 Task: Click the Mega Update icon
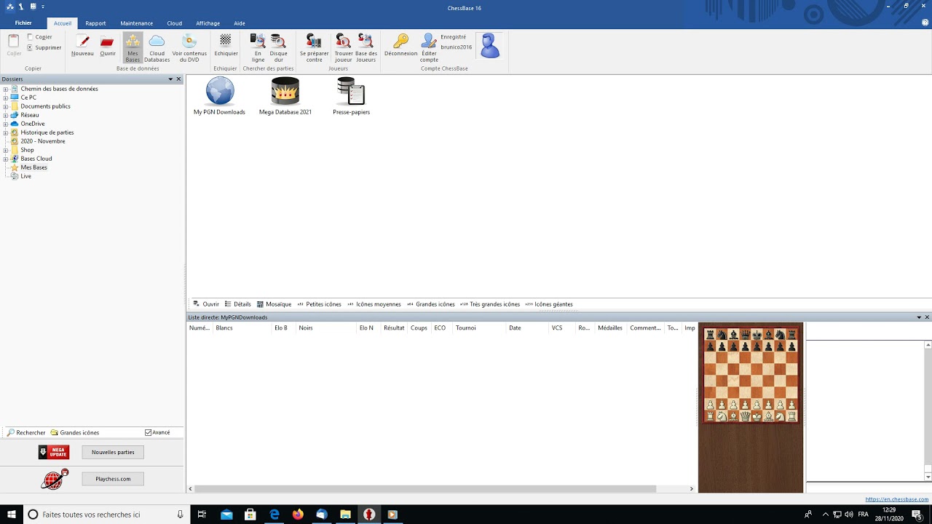[54, 452]
